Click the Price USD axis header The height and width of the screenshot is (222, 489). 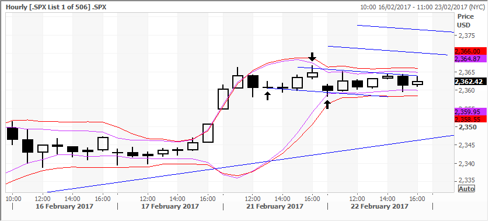(465, 20)
